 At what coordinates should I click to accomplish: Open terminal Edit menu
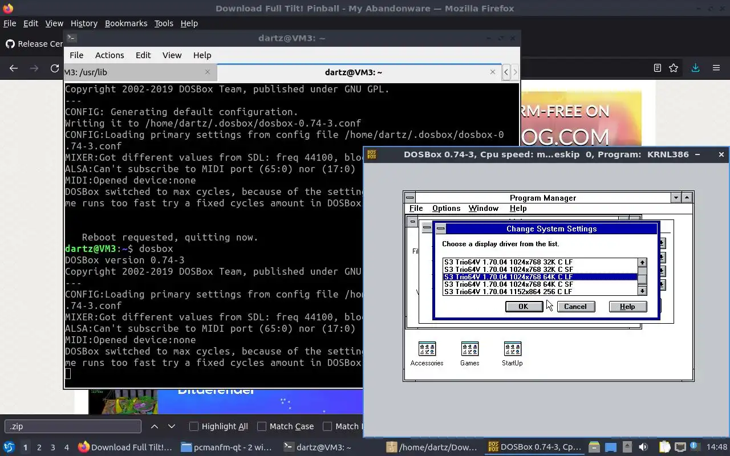coord(143,55)
